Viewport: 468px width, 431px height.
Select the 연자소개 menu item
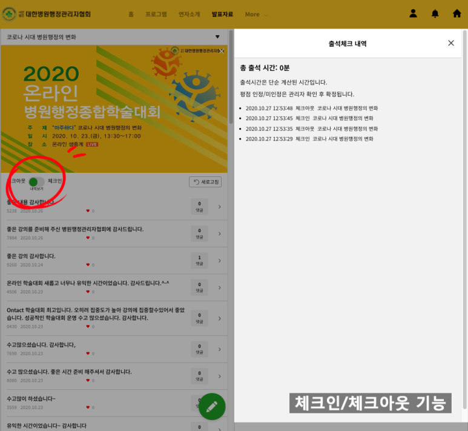coord(190,15)
